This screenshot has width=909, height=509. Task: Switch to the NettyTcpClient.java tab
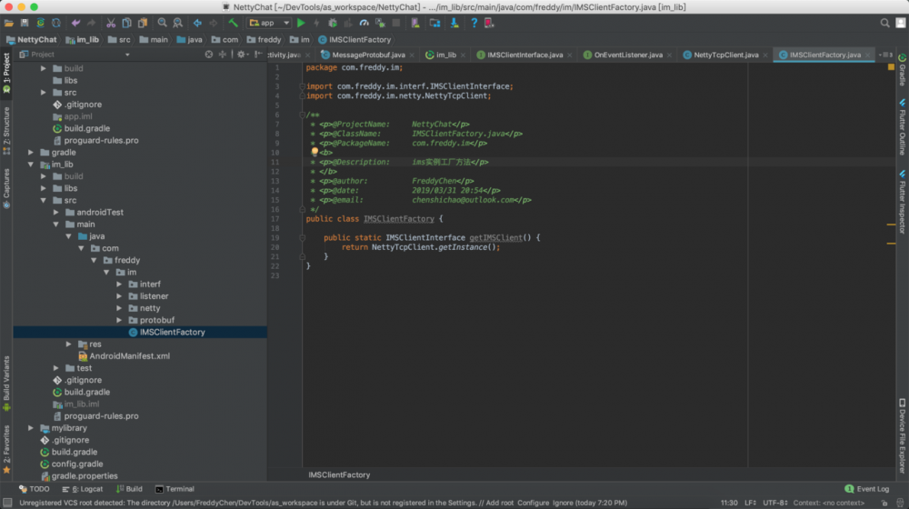click(725, 55)
